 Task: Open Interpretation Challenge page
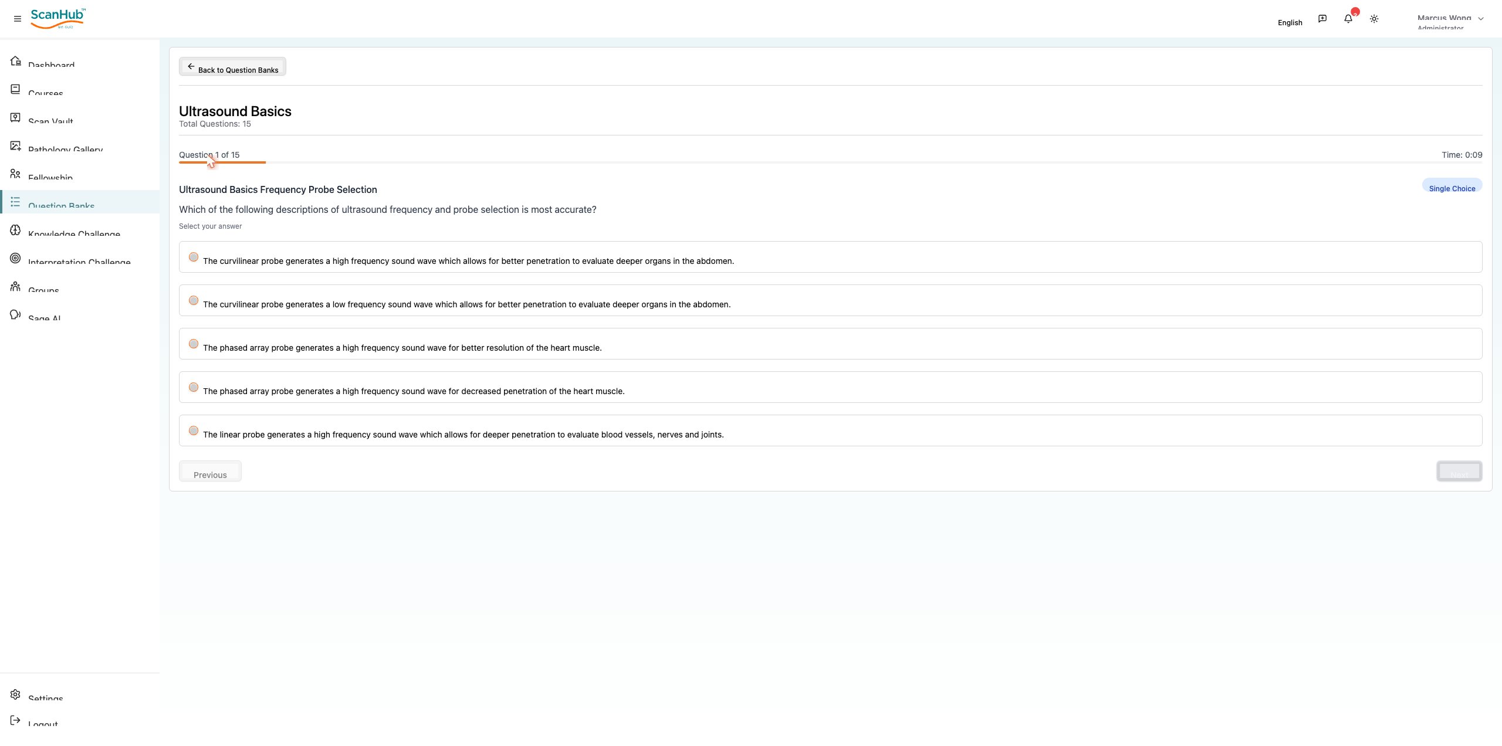tap(80, 258)
